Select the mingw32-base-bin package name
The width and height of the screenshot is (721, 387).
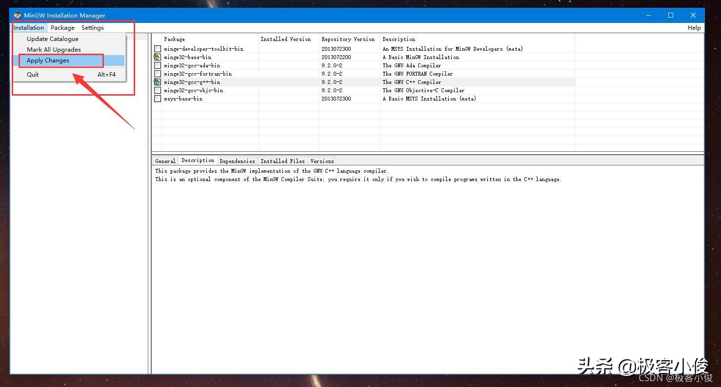point(187,57)
